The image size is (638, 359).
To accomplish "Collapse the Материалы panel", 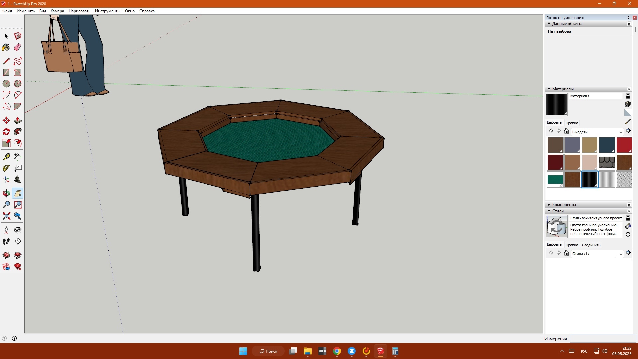I will (x=549, y=89).
